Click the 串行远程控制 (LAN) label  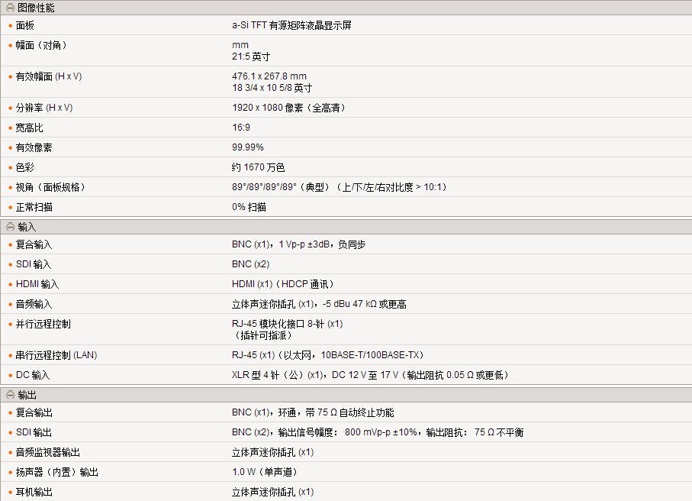point(56,355)
